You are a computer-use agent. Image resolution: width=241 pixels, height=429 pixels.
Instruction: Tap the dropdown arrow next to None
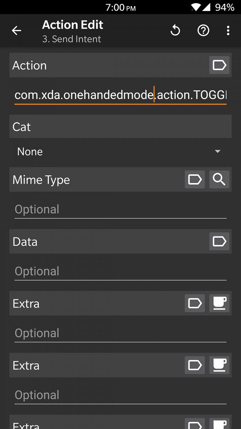point(217,151)
